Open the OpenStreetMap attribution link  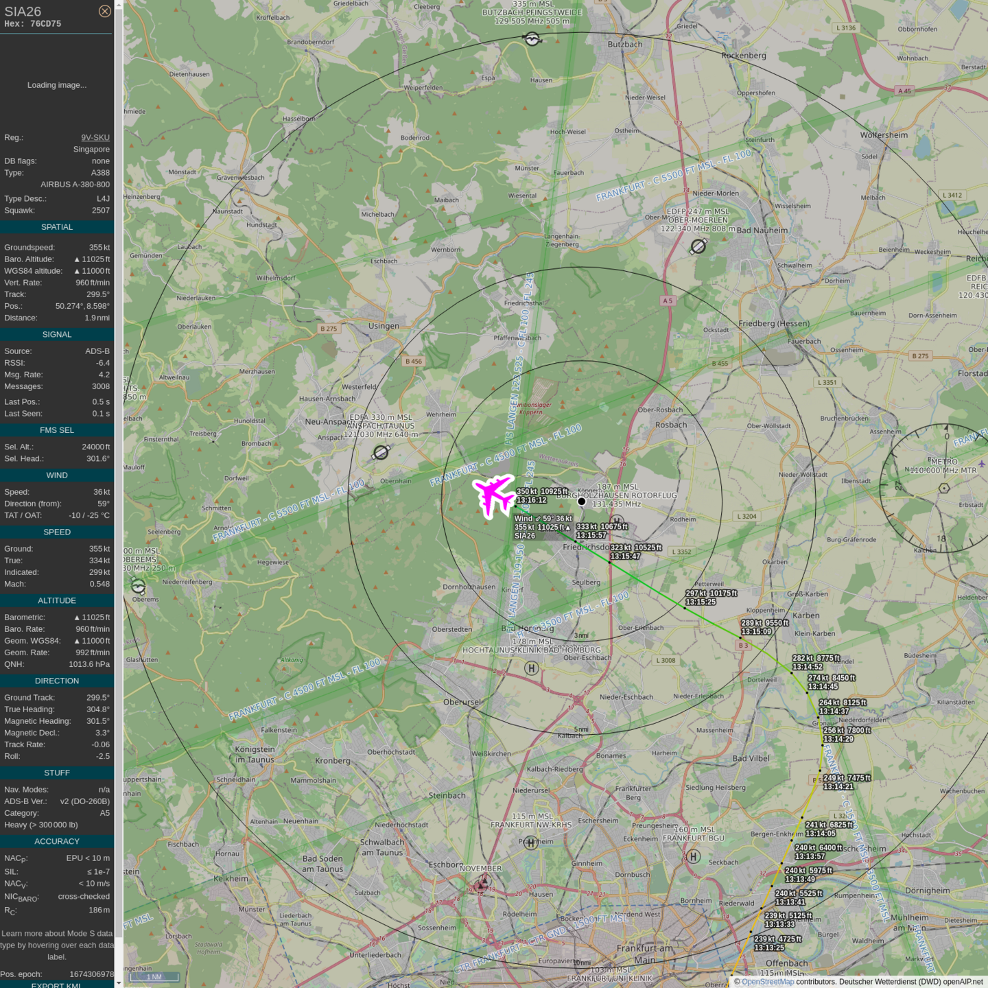click(x=767, y=982)
